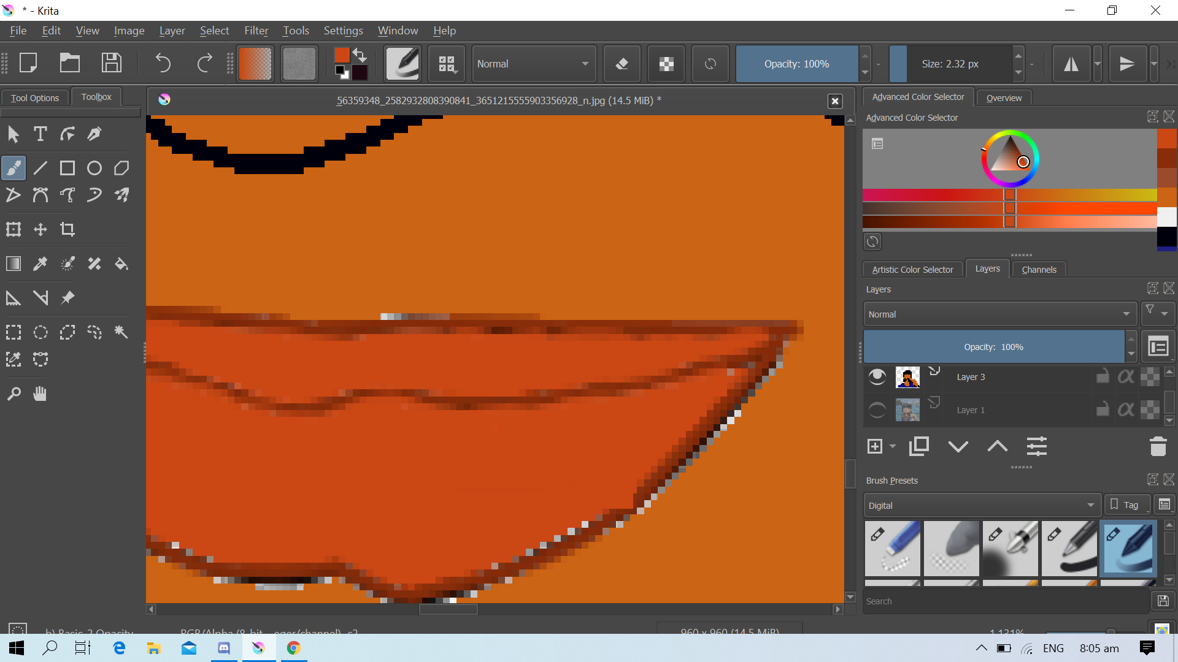Select the Gradient tool
The image size is (1178, 662).
coord(13,264)
